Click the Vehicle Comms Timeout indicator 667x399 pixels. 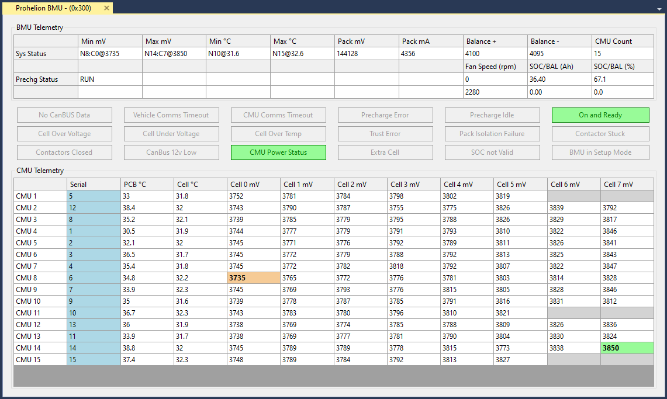171,115
